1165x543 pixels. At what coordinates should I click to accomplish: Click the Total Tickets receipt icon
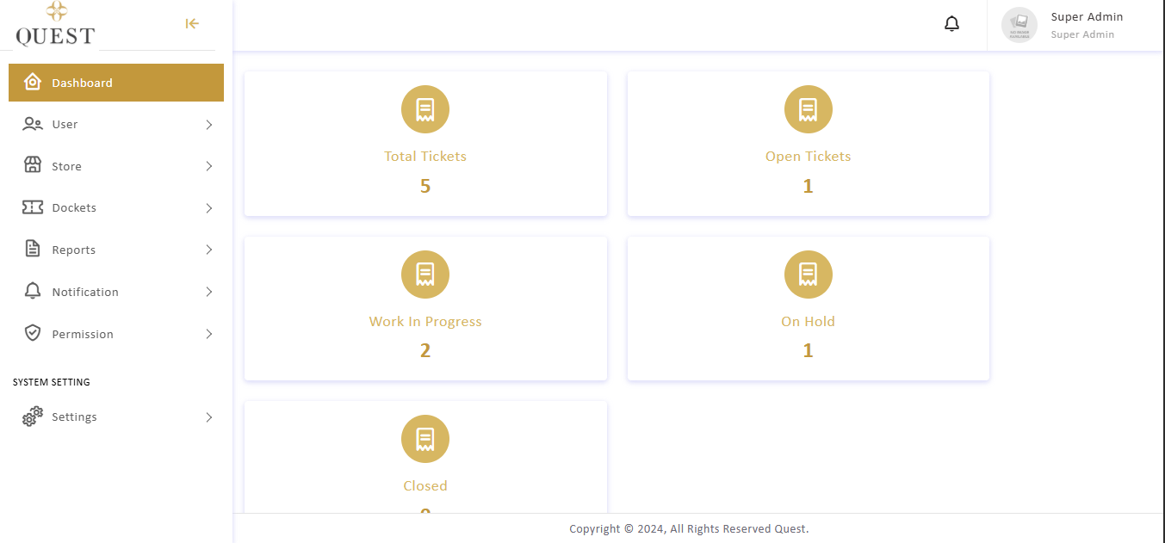(425, 109)
